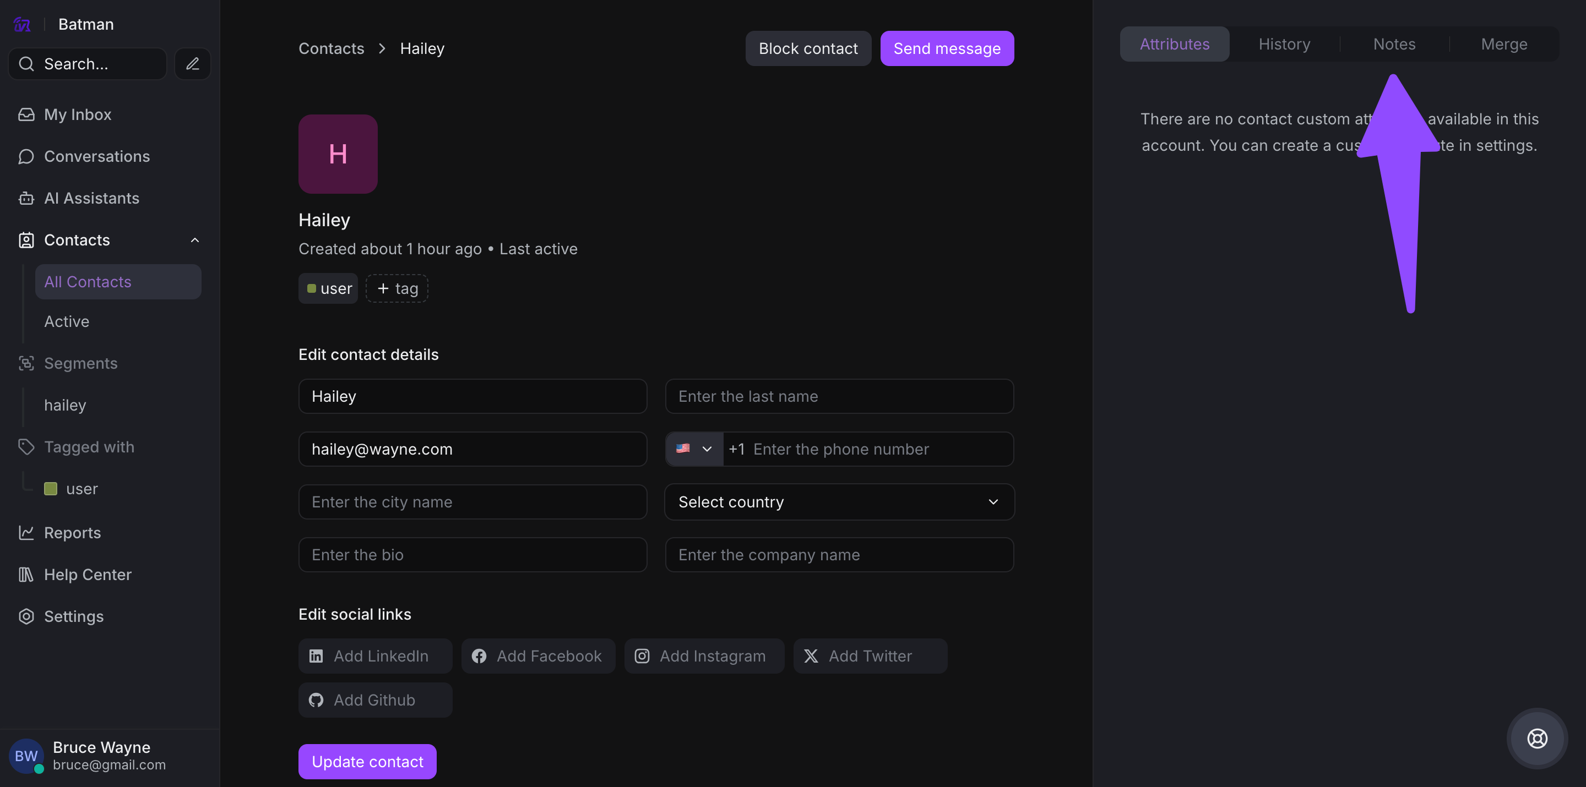
Task: Open the phone country code flag dropdown
Action: (x=694, y=449)
